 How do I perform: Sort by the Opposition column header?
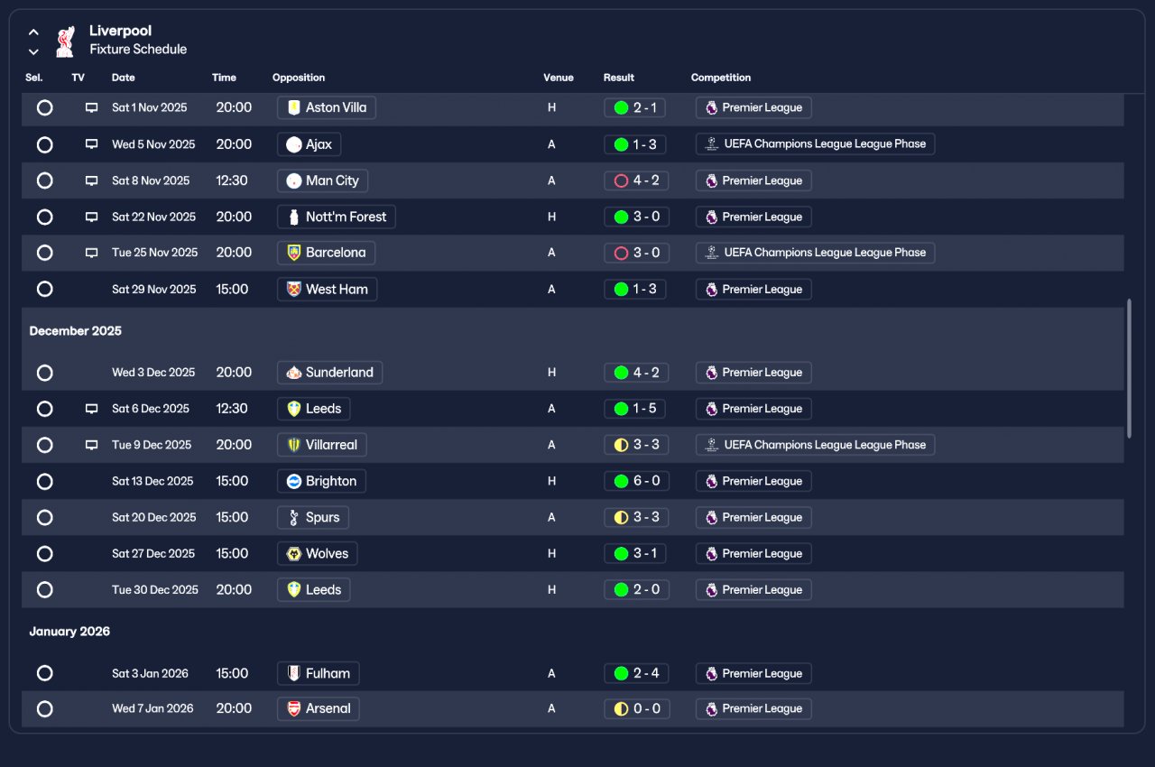(x=299, y=78)
